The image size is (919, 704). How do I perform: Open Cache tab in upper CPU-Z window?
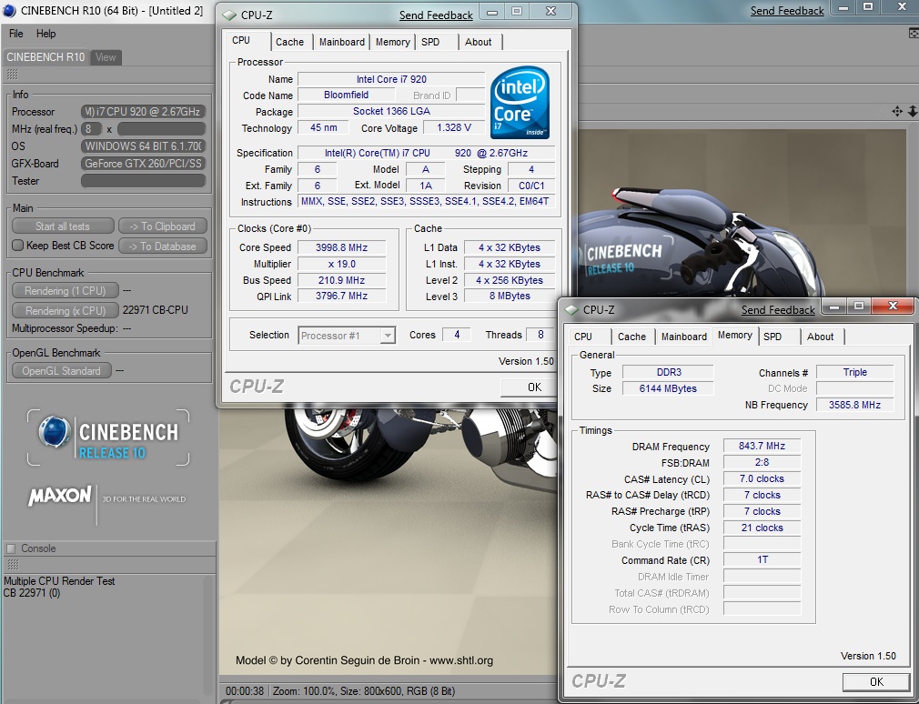coord(289,42)
